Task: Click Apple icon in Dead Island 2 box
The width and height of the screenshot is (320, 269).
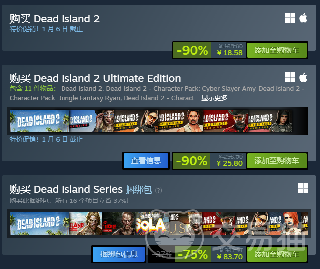Action: pyautogui.click(x=303, y=18)
